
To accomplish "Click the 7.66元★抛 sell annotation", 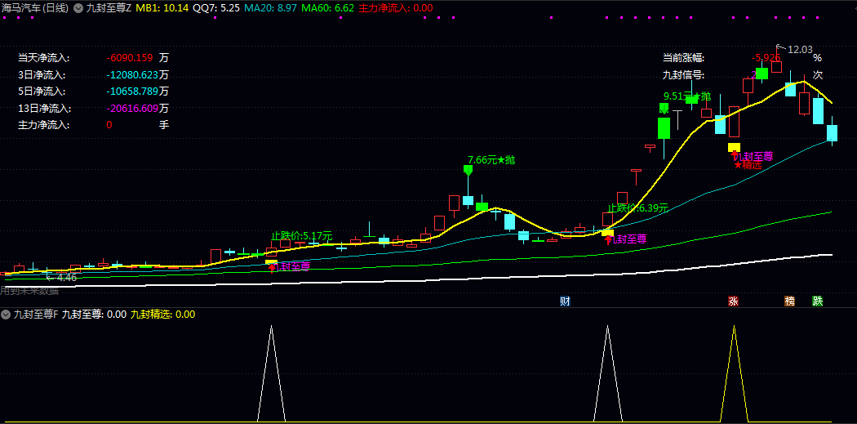I will tap(491, 160).
